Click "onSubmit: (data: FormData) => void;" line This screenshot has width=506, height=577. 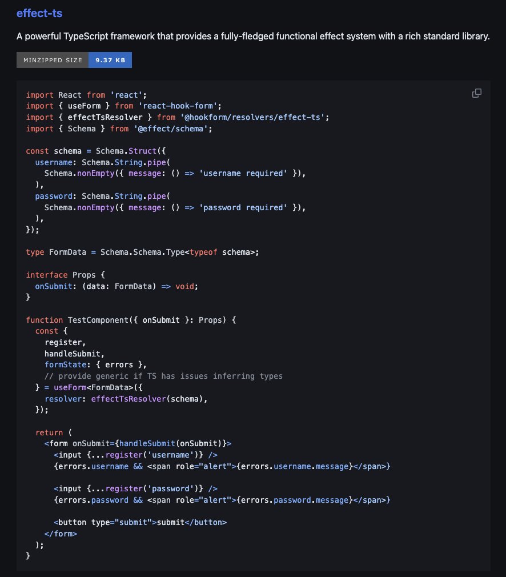click(x=117, y=286)
